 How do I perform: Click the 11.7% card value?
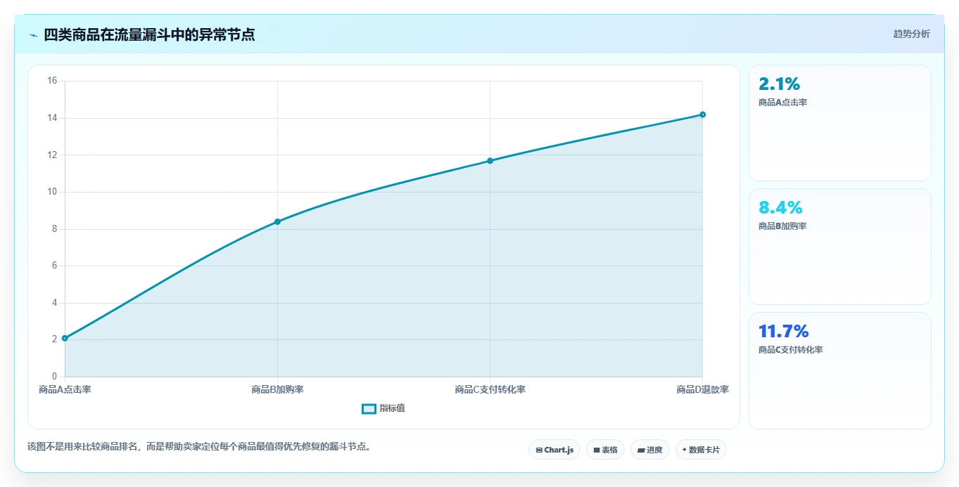click(x=783, y=332)
